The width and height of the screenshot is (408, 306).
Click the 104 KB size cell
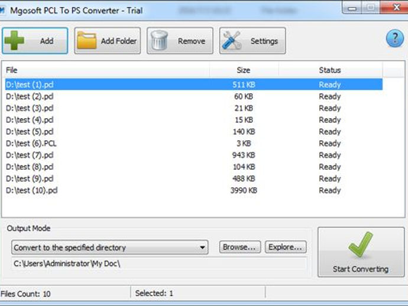pyautogui.click(x=244, y=167)
